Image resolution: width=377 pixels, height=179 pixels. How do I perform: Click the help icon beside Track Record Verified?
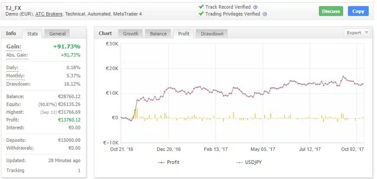255,7
